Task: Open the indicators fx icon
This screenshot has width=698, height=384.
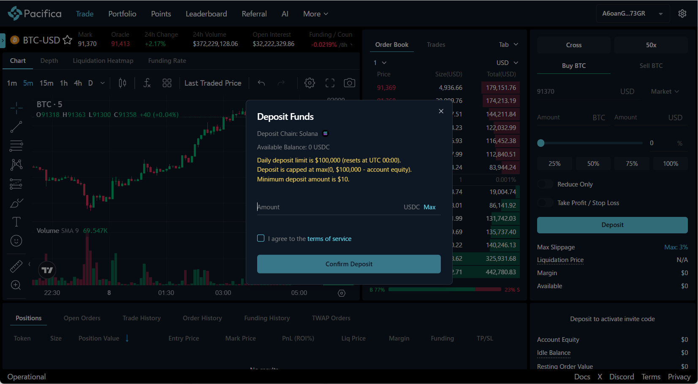Action: tap(147, 83)
